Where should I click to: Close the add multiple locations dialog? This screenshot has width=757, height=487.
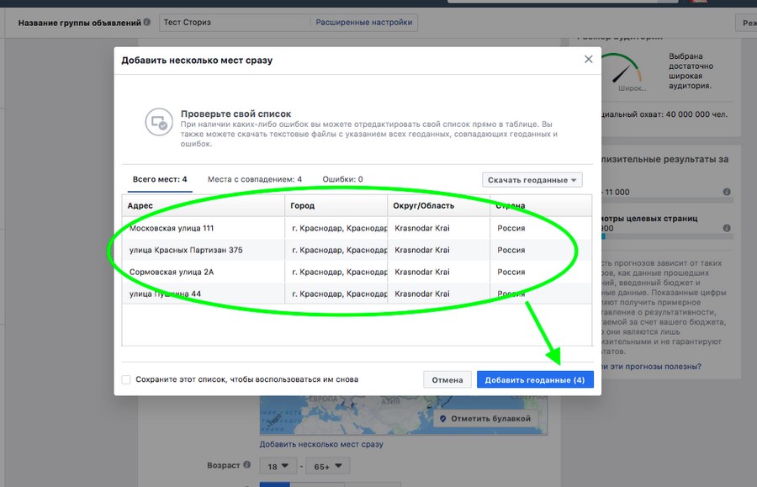coord(588,60)
